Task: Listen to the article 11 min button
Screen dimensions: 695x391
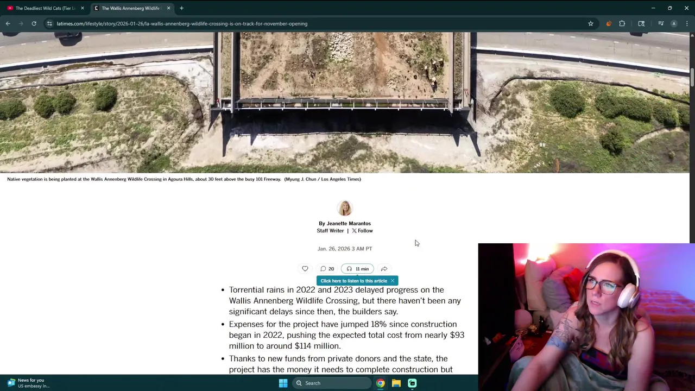Action: tap(357, 269)
